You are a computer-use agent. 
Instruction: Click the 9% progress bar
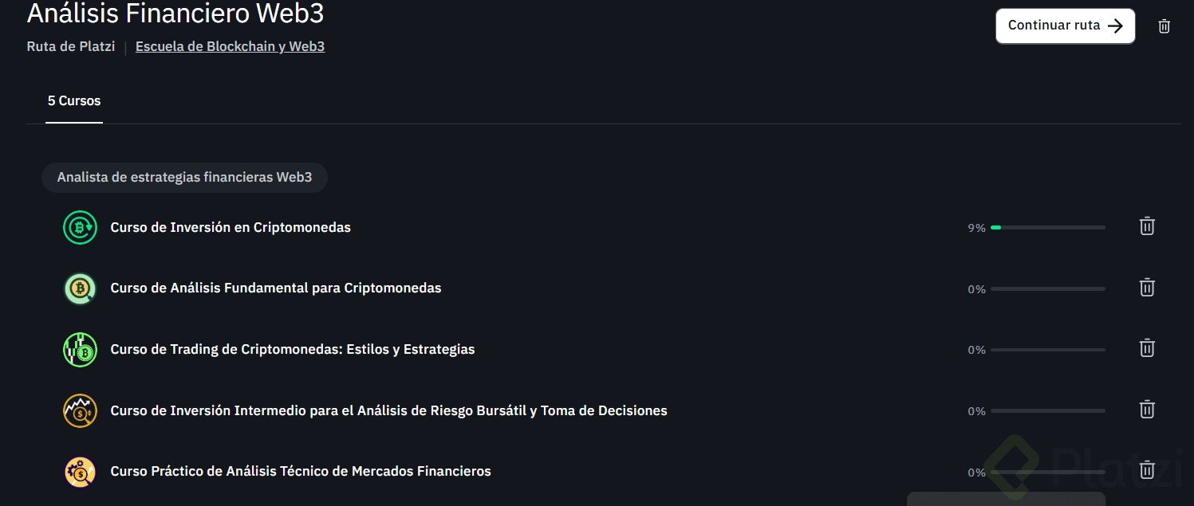click(x=1047, y=228)
